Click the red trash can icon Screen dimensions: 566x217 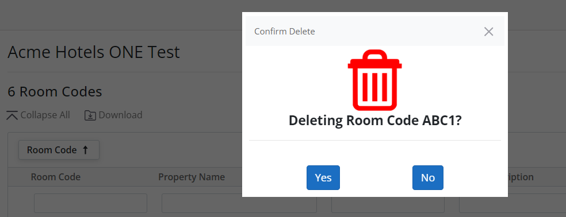pos(374,80)
